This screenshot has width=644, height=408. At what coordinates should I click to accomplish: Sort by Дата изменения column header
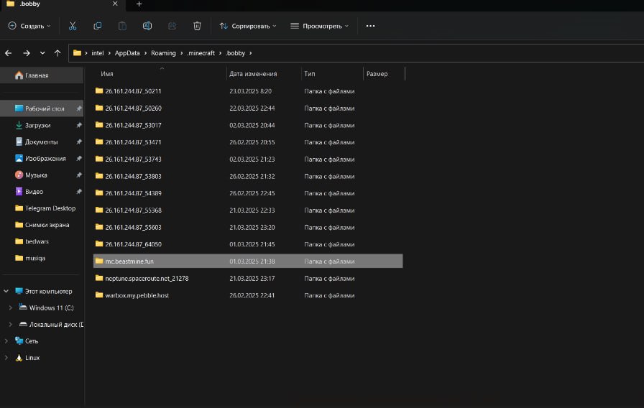pos(252,74)
